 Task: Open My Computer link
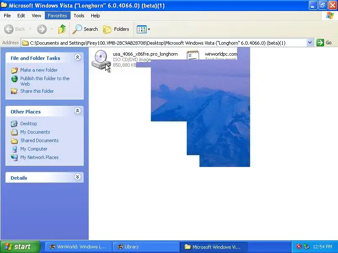tap(34, 149)
